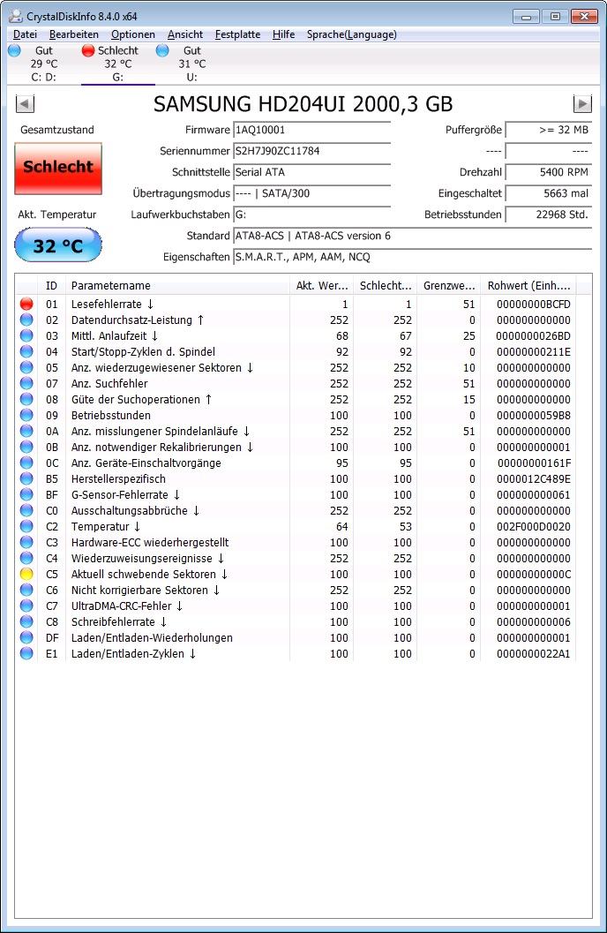Click the status icon for Anz. Suchfehler
Screen dimensions: 607x933
coord(26,383)
